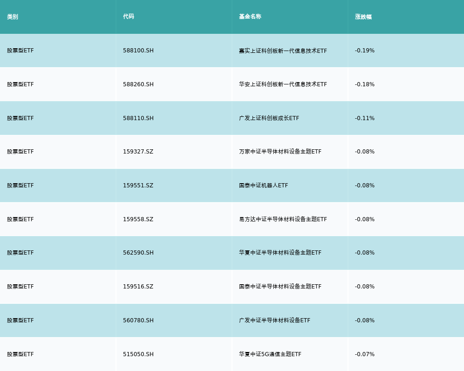This screenshot has height=371, width=464.
Task: Click 股票型ETF in the 159327.SZ row
Action: click(x=20, y=152)
